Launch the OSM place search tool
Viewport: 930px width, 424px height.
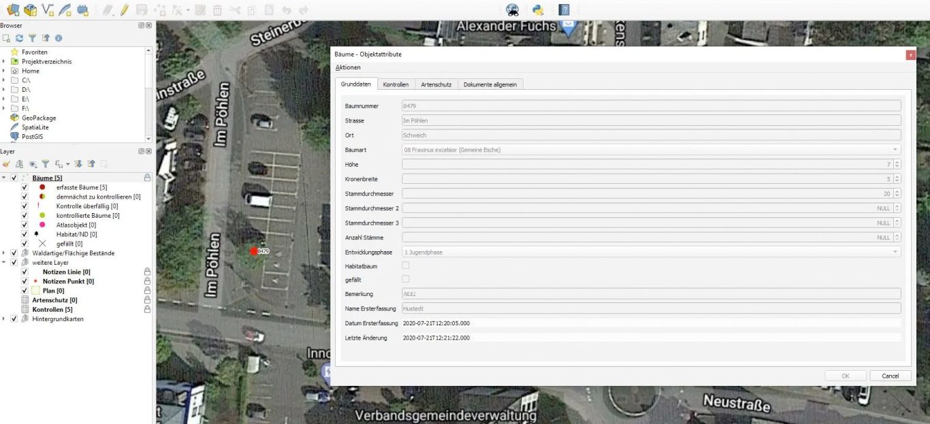(x=513, y=9)
